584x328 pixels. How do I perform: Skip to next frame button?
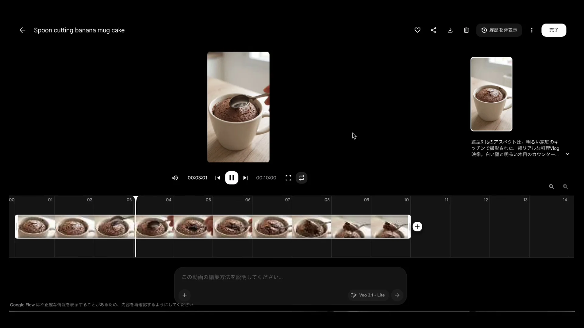pos(246,178)
